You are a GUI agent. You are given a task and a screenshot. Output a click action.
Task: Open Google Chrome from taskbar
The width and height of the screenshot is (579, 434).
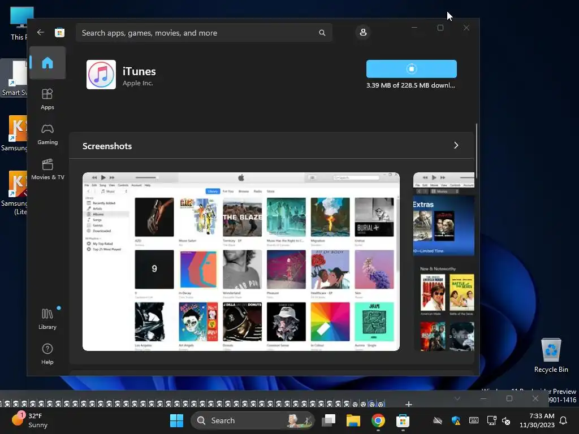point(378,420)
